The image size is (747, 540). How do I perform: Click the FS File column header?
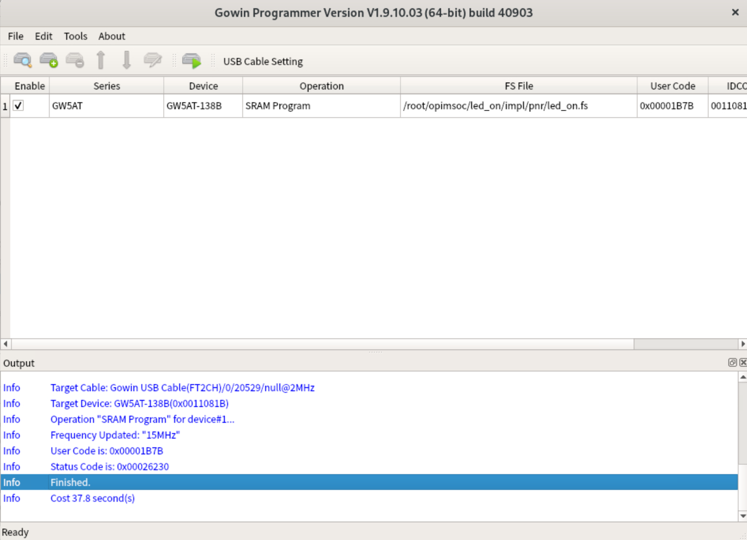(519, 86)
